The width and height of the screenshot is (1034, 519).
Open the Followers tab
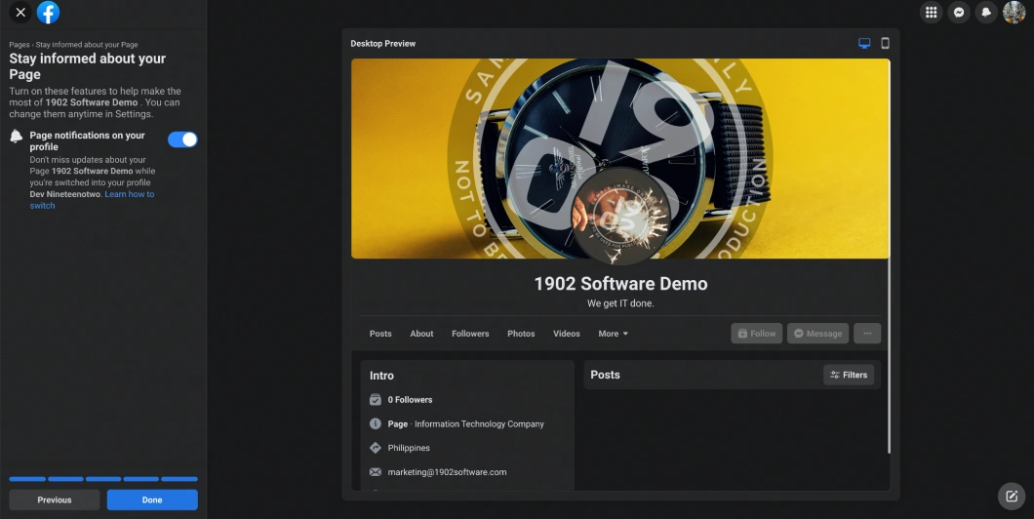pyautogui.click(x=470, y=334)
